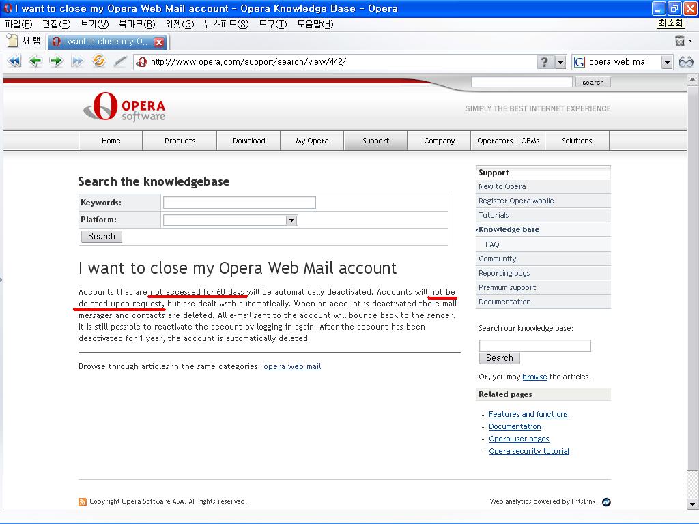The image size is (699, 524).
Task: Click Search button under Platform field
Action: coord(102,237)
